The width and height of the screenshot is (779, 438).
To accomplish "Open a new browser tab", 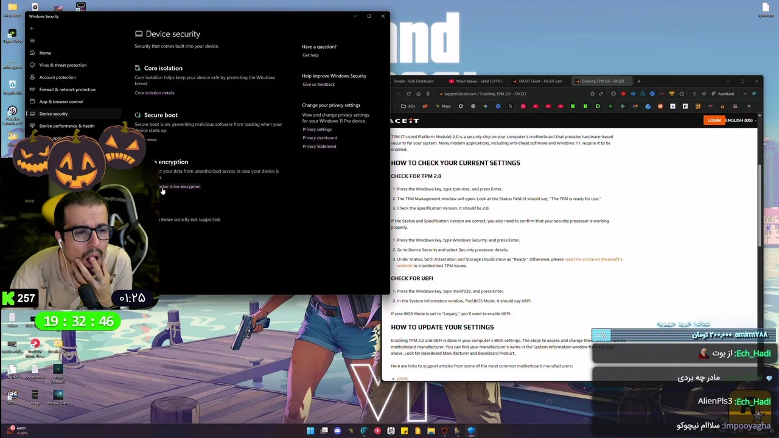I will click(x=638, y=81).
